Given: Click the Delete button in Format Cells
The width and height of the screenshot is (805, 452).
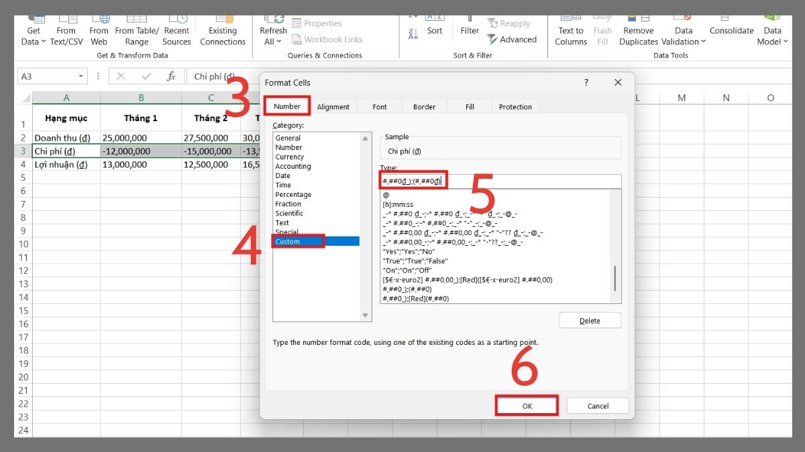Looking at the screenshot, I should tap(590, 320).
